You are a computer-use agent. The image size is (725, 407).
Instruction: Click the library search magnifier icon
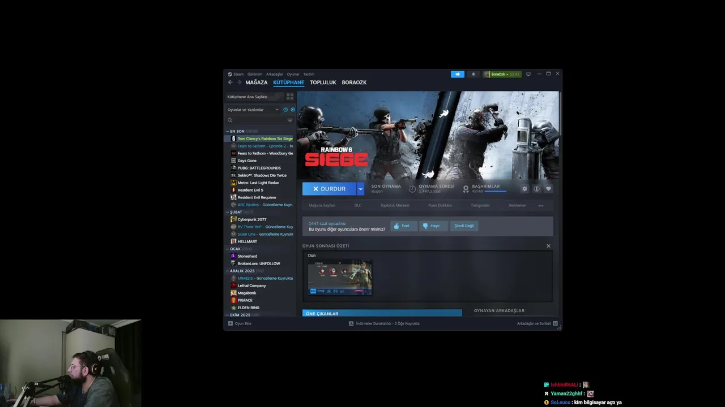click(230, 120)
